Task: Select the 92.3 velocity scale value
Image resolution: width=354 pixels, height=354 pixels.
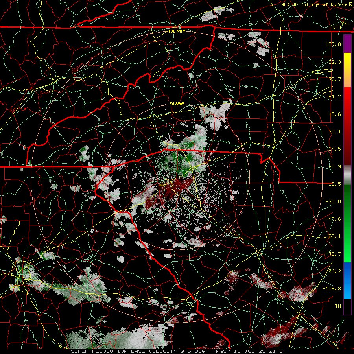Action: 335,62
